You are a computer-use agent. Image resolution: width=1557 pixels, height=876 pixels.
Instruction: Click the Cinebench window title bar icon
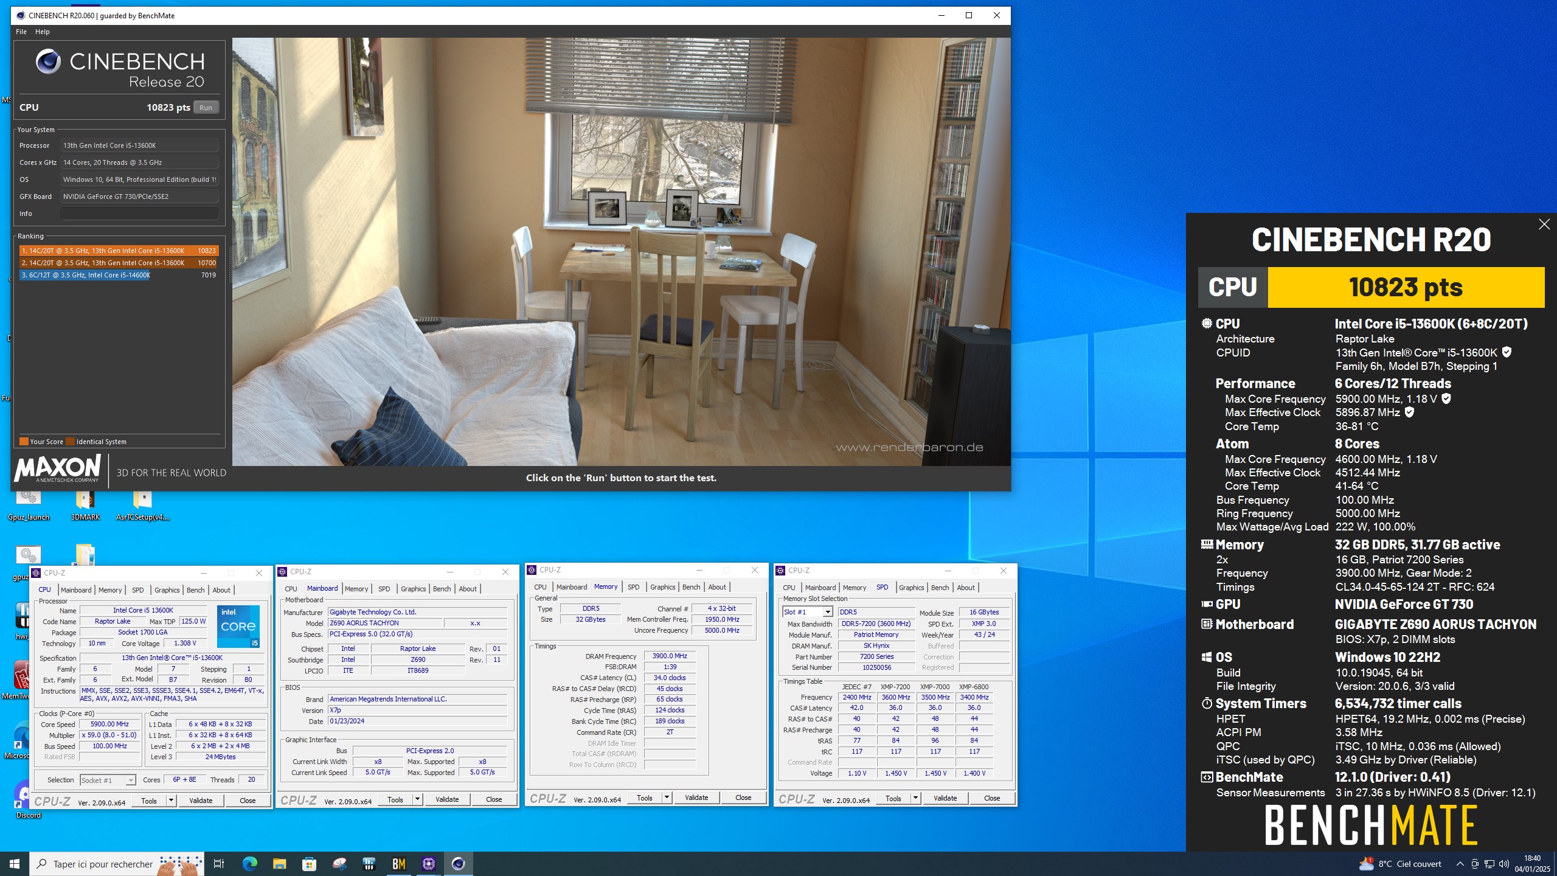click(x=21, y=15)
